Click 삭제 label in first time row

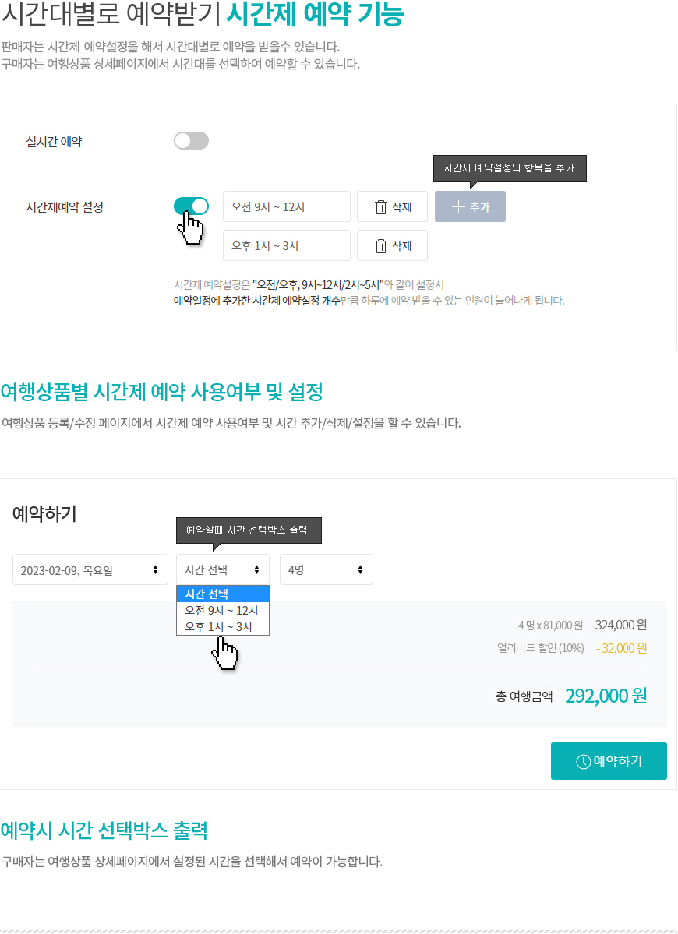[x=401, y=207]
